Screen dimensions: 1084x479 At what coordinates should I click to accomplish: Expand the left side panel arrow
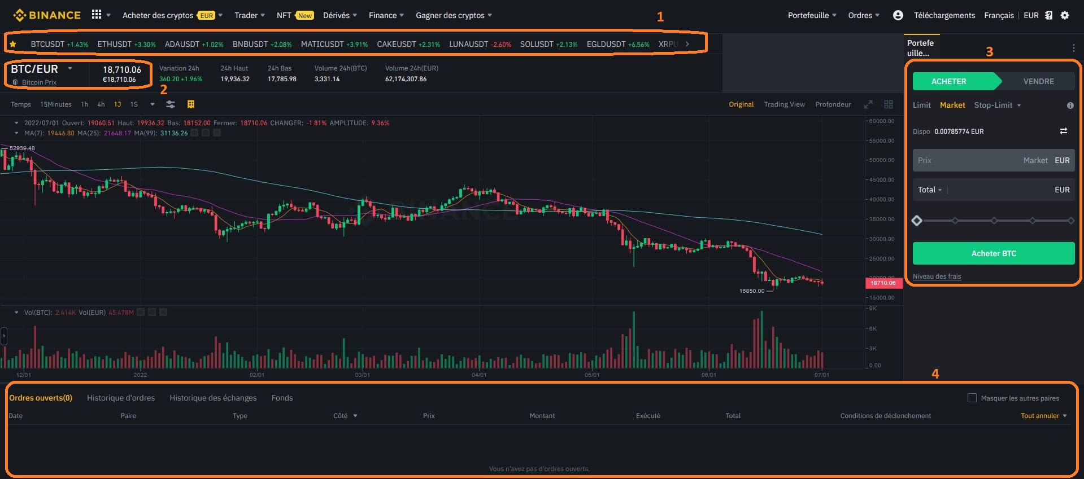coord(3,336)
